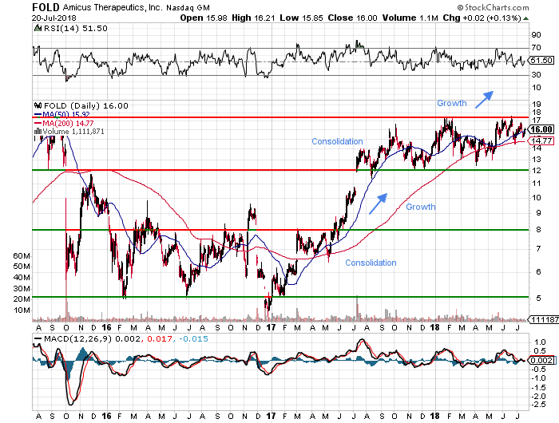Click the FOLD ticker symbol
The width and height of the screenshot is (559, 423).
(x=46, y=7)
